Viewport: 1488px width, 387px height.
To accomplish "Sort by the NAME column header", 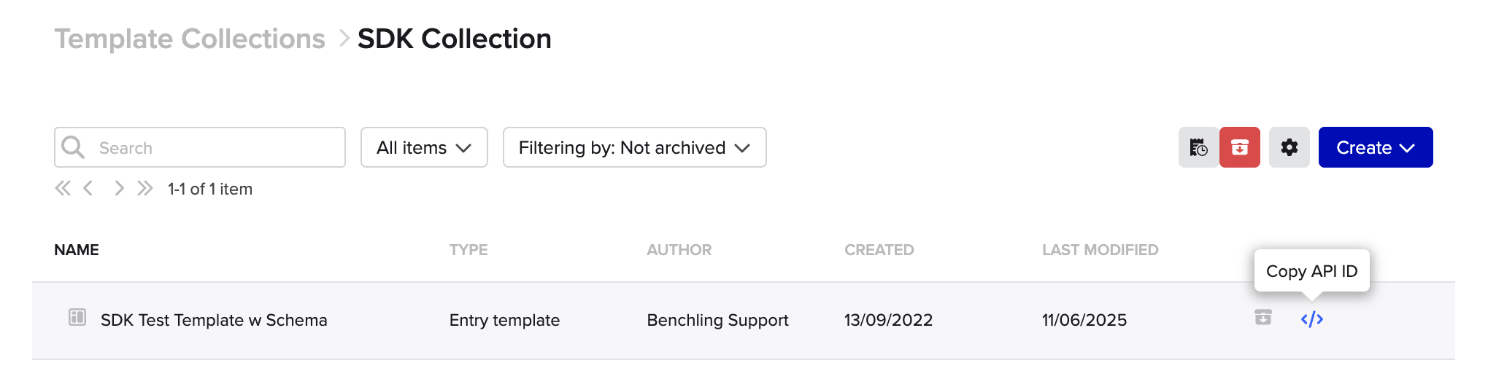I will 77,250.
